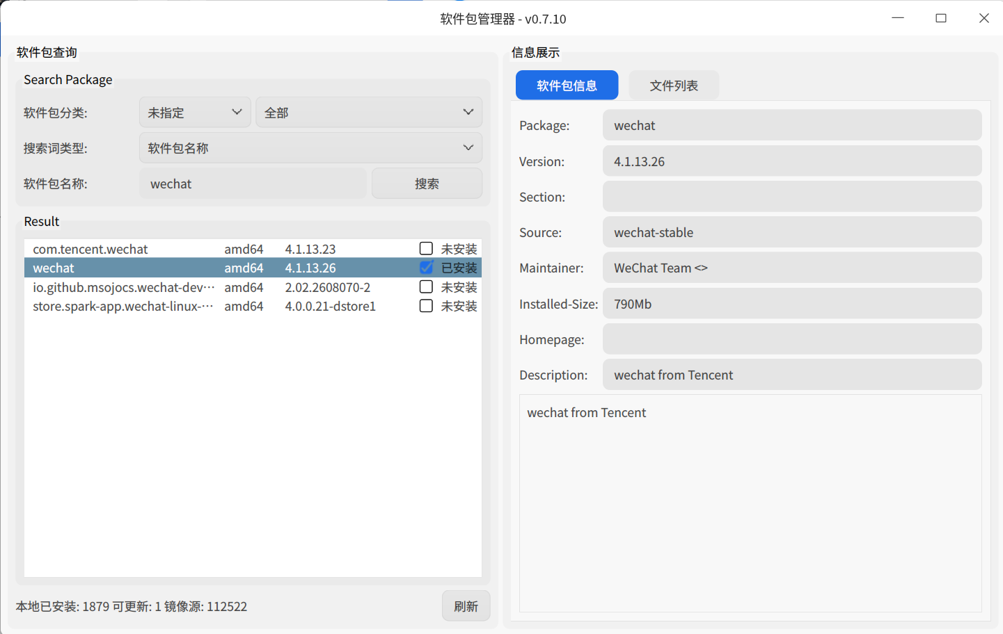Focus the package name input containing wechat
The image size is (1003, 634).
point(253,184)
